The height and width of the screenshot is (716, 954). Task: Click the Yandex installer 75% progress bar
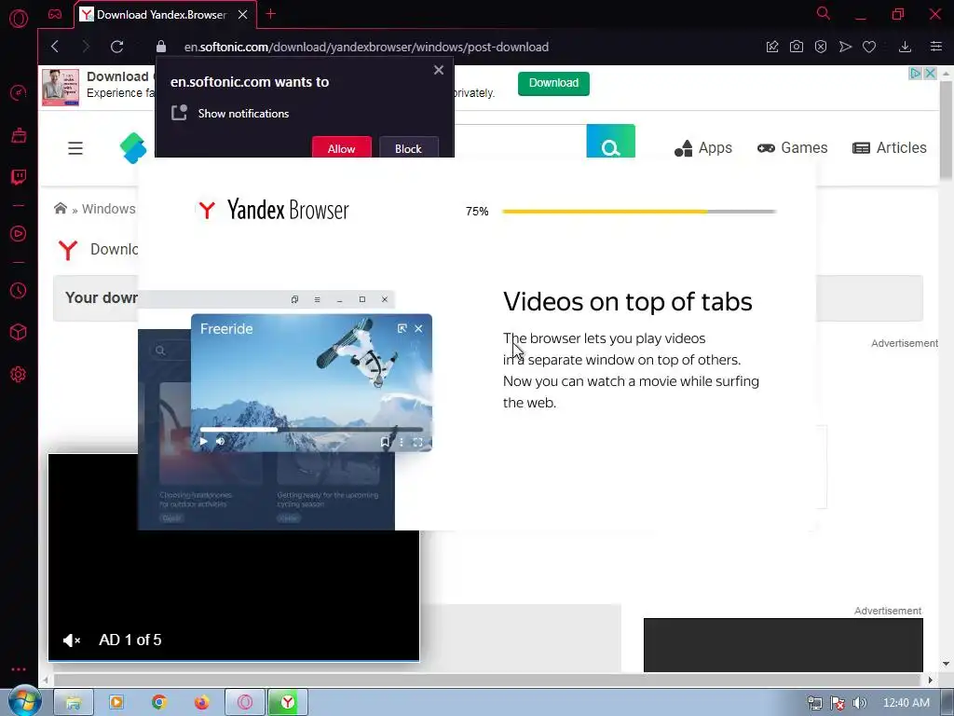[639, 212]
